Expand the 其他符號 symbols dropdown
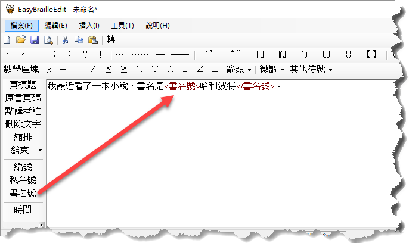This screenshot has width=409, height=243. (x=309, y=69)
